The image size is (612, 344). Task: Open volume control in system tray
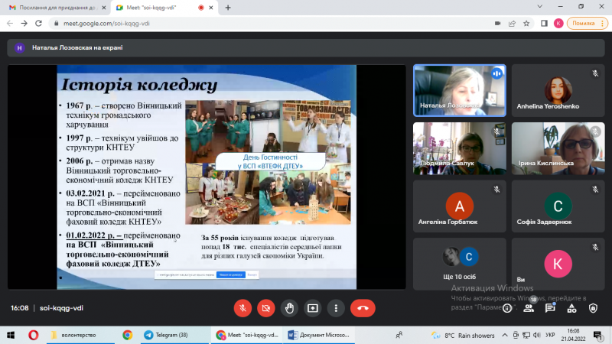pos(537,335)
